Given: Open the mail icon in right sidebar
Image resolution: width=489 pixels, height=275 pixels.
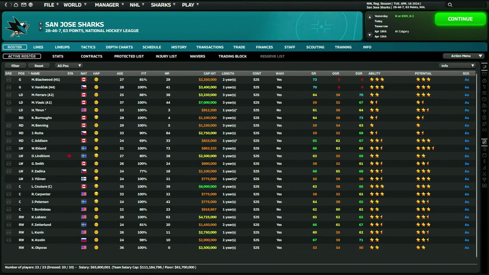Looking at the screenshot, I should click(x=484, y=73).
